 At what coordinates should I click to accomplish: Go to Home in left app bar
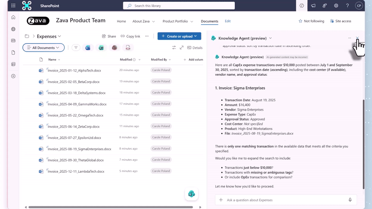point(13,17)
